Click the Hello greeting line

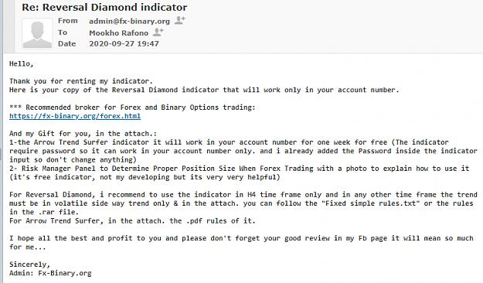(22, 64)
